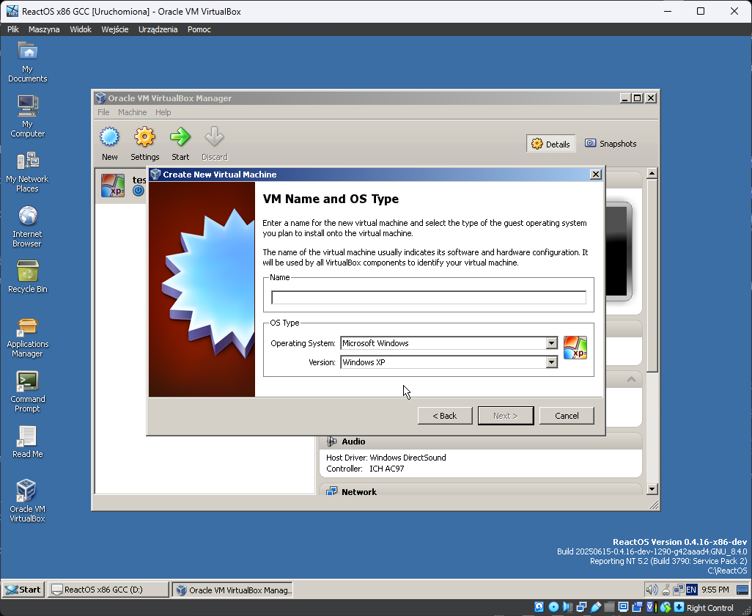The height and width of the screenshot is (616, 752).
Task: Click the ReactOS Start button
Action: point(23,590)
